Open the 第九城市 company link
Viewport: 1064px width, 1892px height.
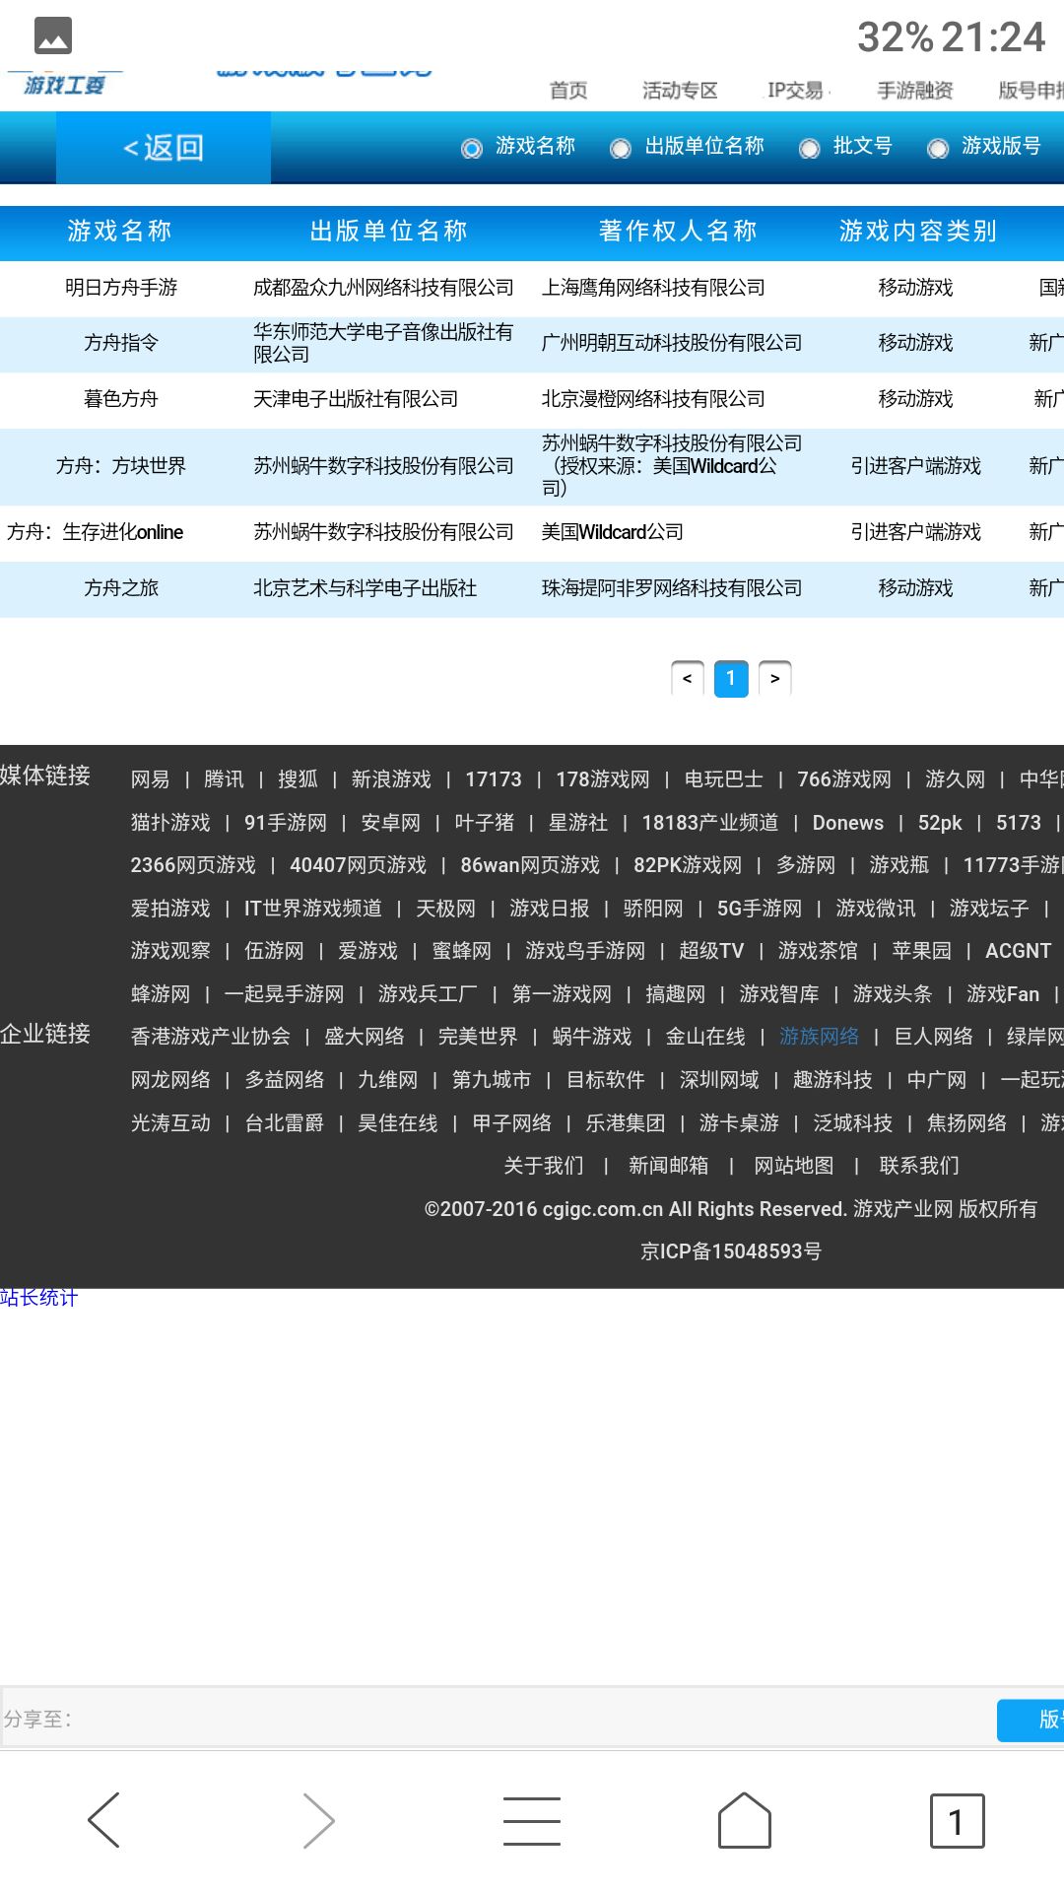[492, 1080]
